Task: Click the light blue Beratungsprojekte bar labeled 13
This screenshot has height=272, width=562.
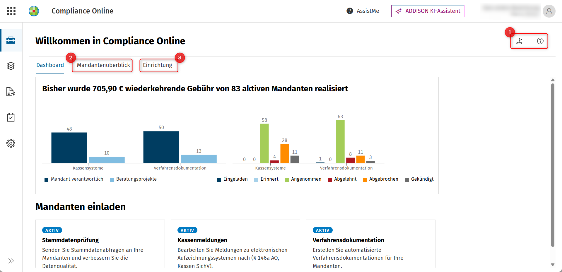Action: click(199, 159)
